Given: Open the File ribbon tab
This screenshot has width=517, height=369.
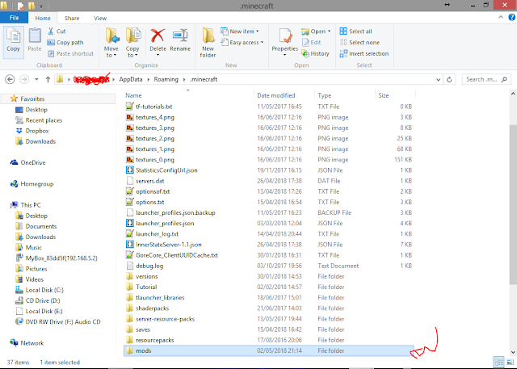Looking at the screenshot, I should point(14,18).
